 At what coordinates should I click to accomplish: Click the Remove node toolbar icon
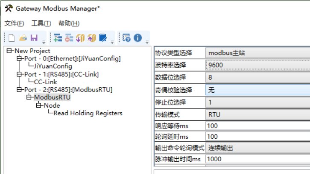[69, 38]
